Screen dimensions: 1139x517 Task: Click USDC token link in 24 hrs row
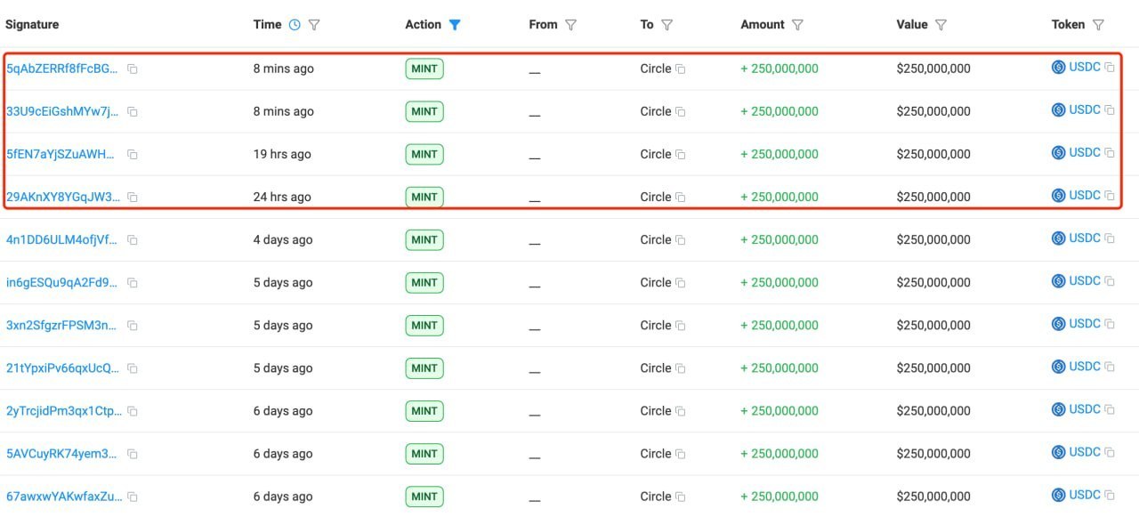[x=1085, y=195]
